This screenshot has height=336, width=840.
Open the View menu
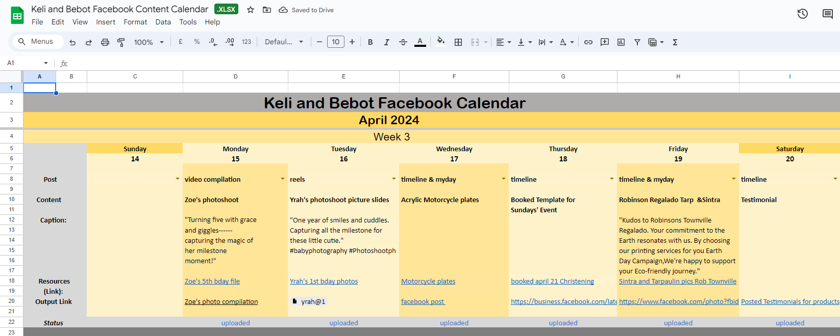(x=80, y=22)
